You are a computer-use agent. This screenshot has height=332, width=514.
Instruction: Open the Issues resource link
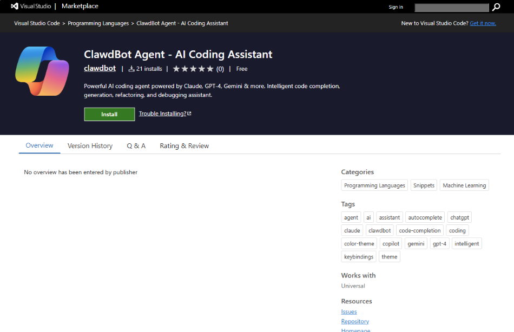coord(349,311)
